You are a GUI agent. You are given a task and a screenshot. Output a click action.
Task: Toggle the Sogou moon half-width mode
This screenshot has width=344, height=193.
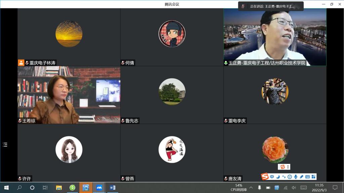(x=278, y=177)
